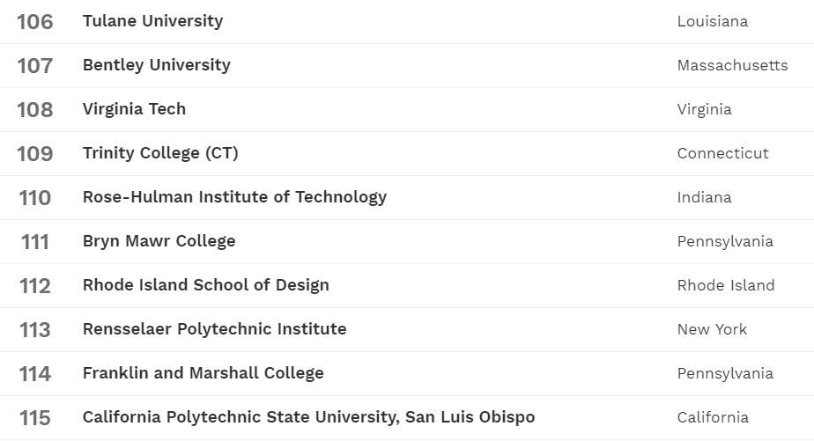Open the Bryn Mawr College link
Image resolution: width=814 pixels, height=441 pixels.
tap(159, 241)
